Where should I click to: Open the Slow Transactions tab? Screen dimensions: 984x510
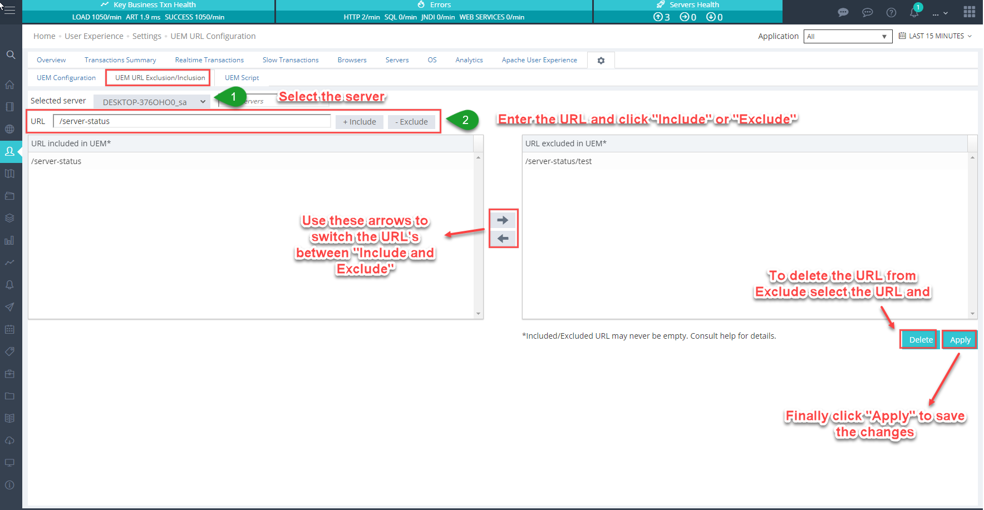click(x=291, y=60)
